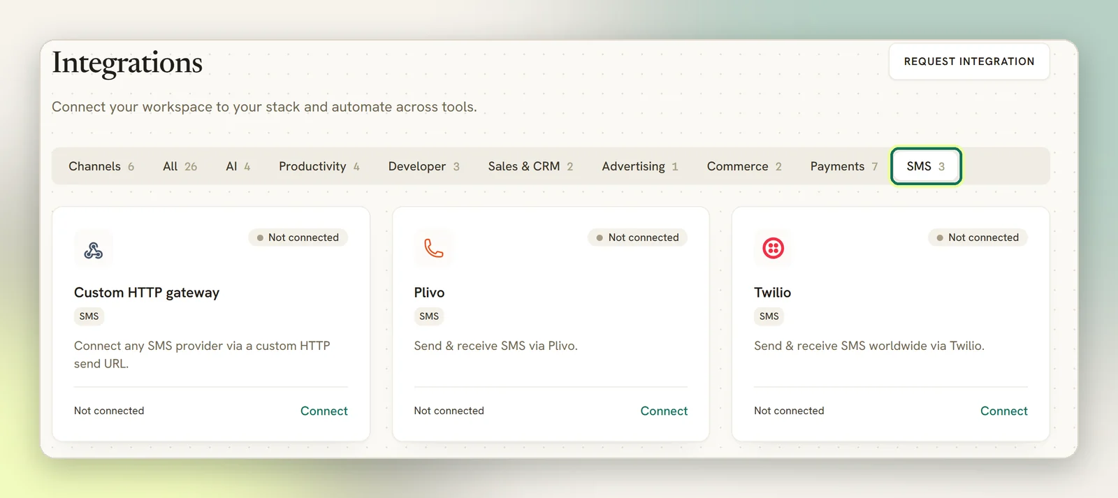
Task: Click footer Not connected status on Plivo card
Action: click(449, 411)
